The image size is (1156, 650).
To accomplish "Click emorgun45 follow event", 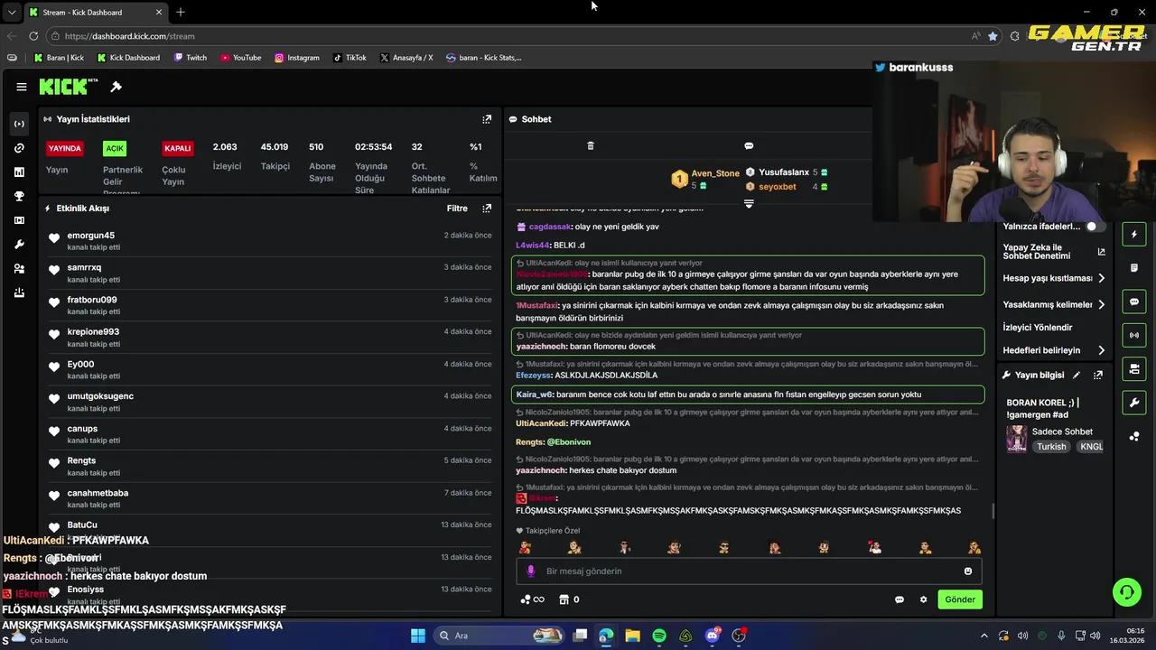I will coord(269,240).
